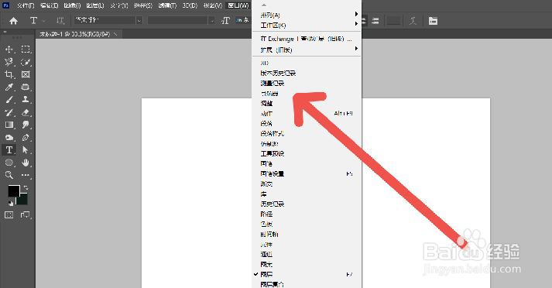Select the Brush tool
The width and height of the screenshot is (552, 288).
tap(9, 100)
